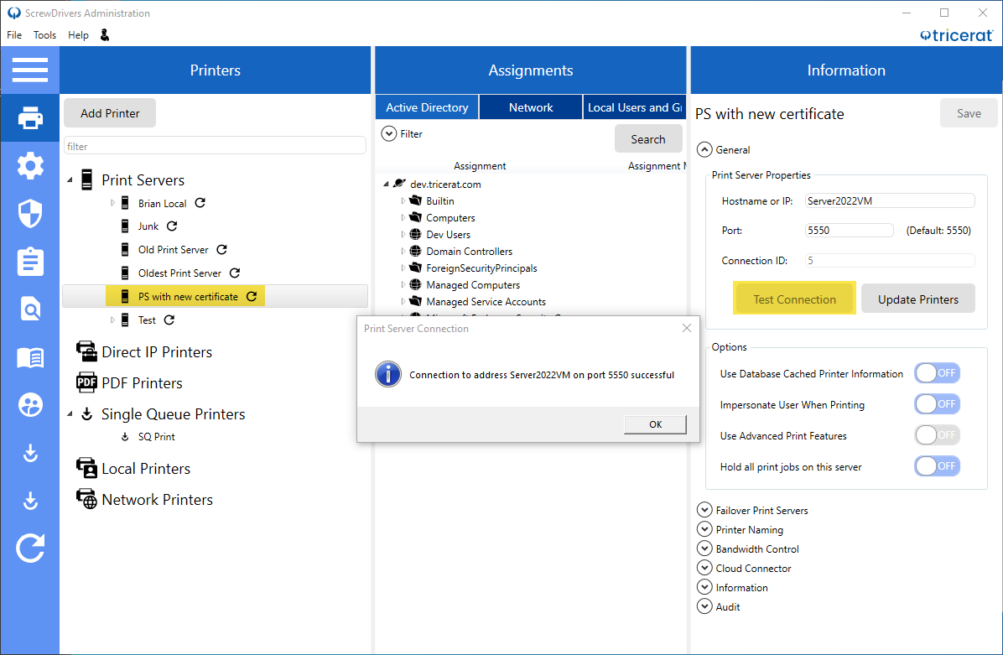Viewport: 1003px width, 655px height.
Task: Expand the Failover Print Servers section
Action: pyautogui.click(x=704, y=510)
